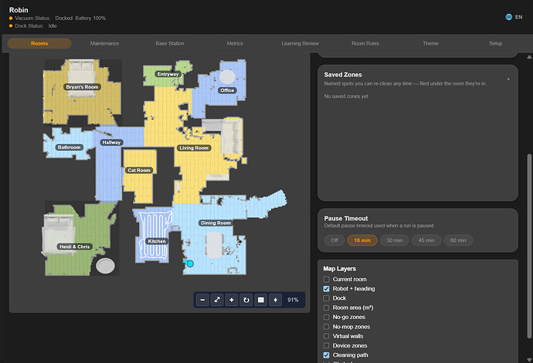Switch to the Maintenance tab

point(104,43)
